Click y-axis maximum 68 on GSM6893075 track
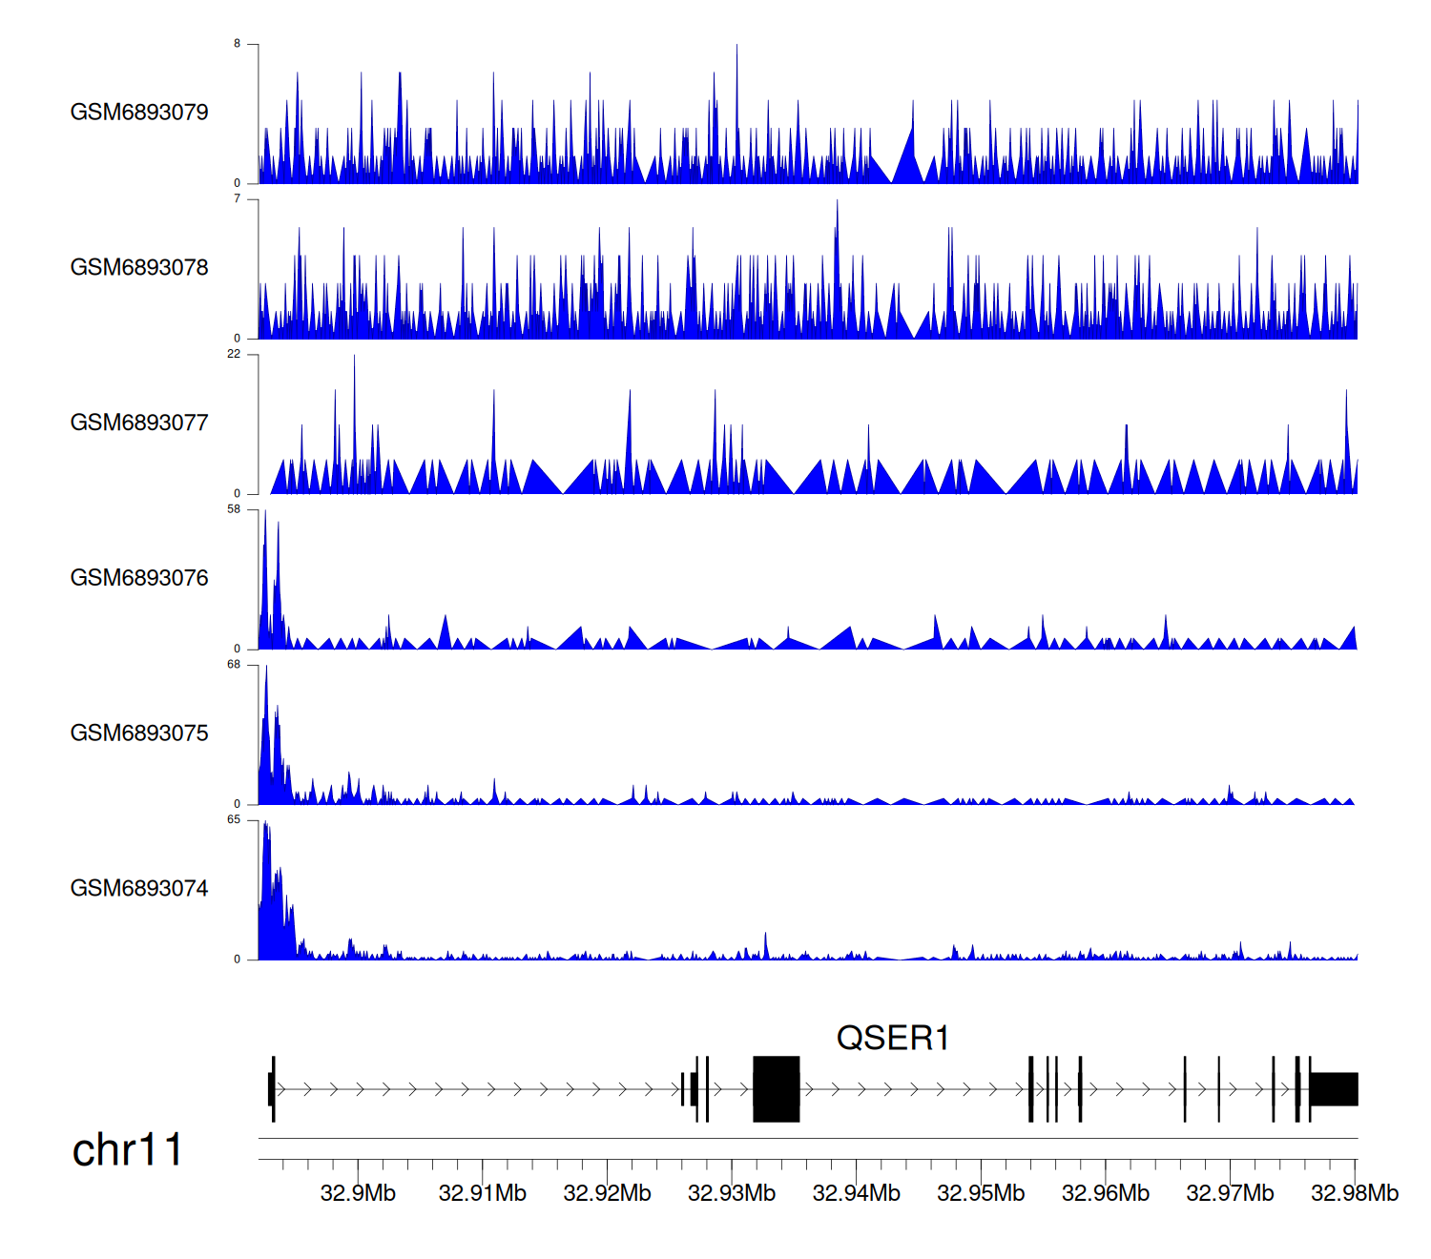1431x1259 pixels. tap(234, 665)
